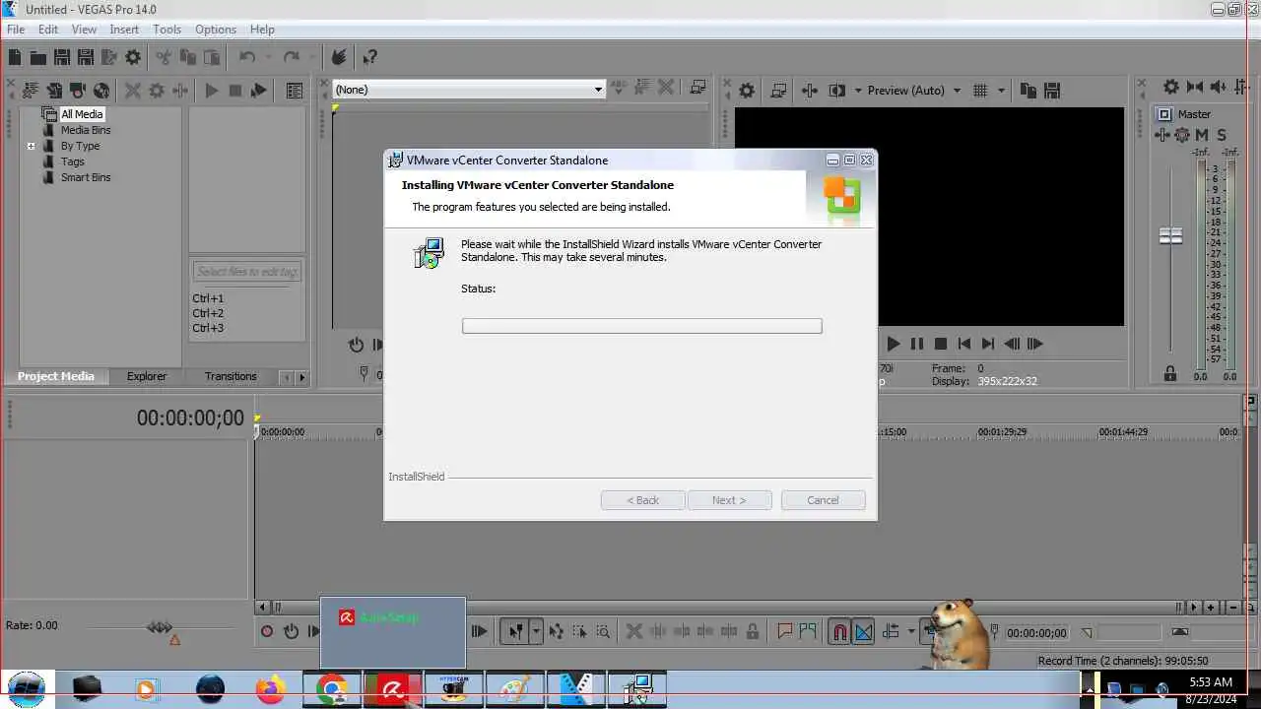Open Normal Edit Tool dropdown arrow
The width and height of the screenshot is (1261, 709).
(536, 632)
